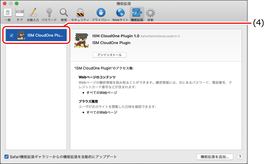The height and width of the screenshot is (164, 265).
Task: Click the 'ISM CloudOne Plugin 1.0' title text
Action: pyautogui.click(x=116, y=36)
